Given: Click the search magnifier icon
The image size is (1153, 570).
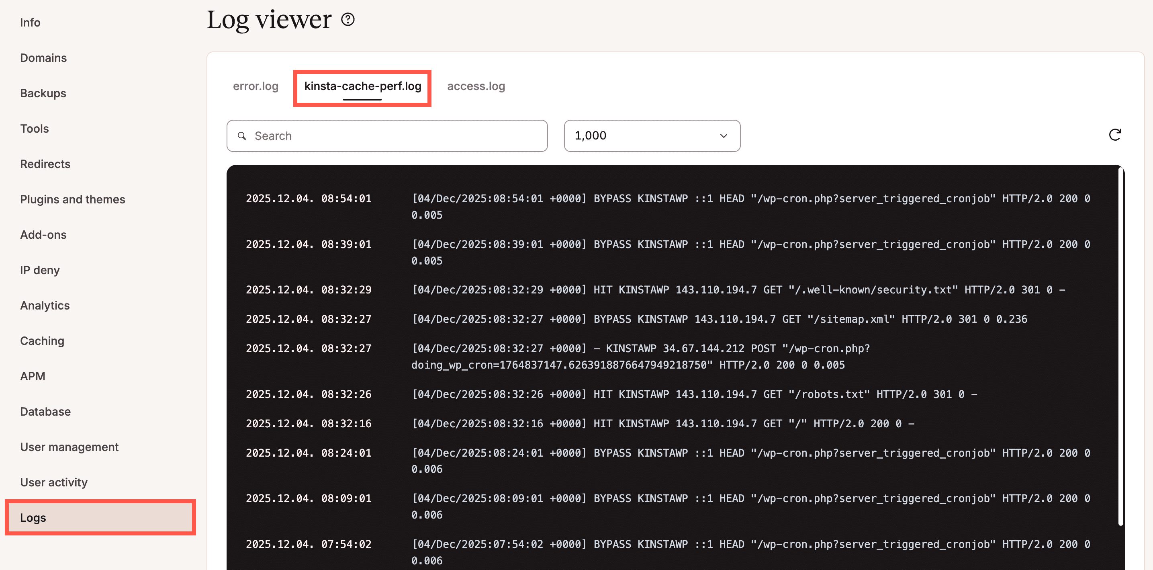Looking at the screenshot, I should (242, 136).
